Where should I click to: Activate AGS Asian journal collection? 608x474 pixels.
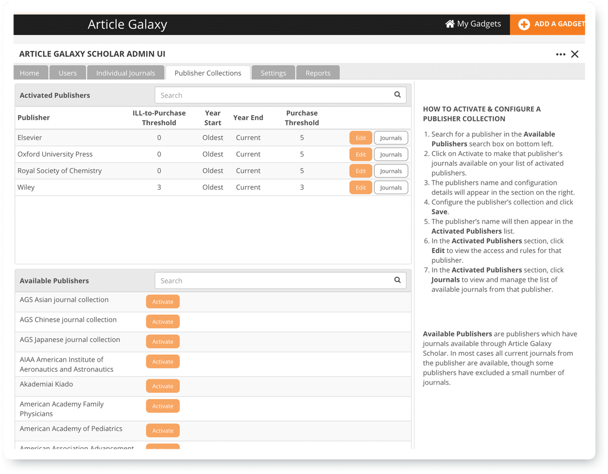[163, 302]
